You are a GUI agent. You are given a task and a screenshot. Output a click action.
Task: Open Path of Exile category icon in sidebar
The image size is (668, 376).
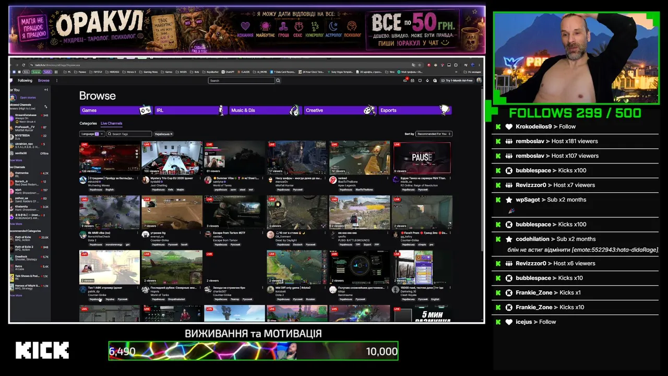tap(12, 238)
